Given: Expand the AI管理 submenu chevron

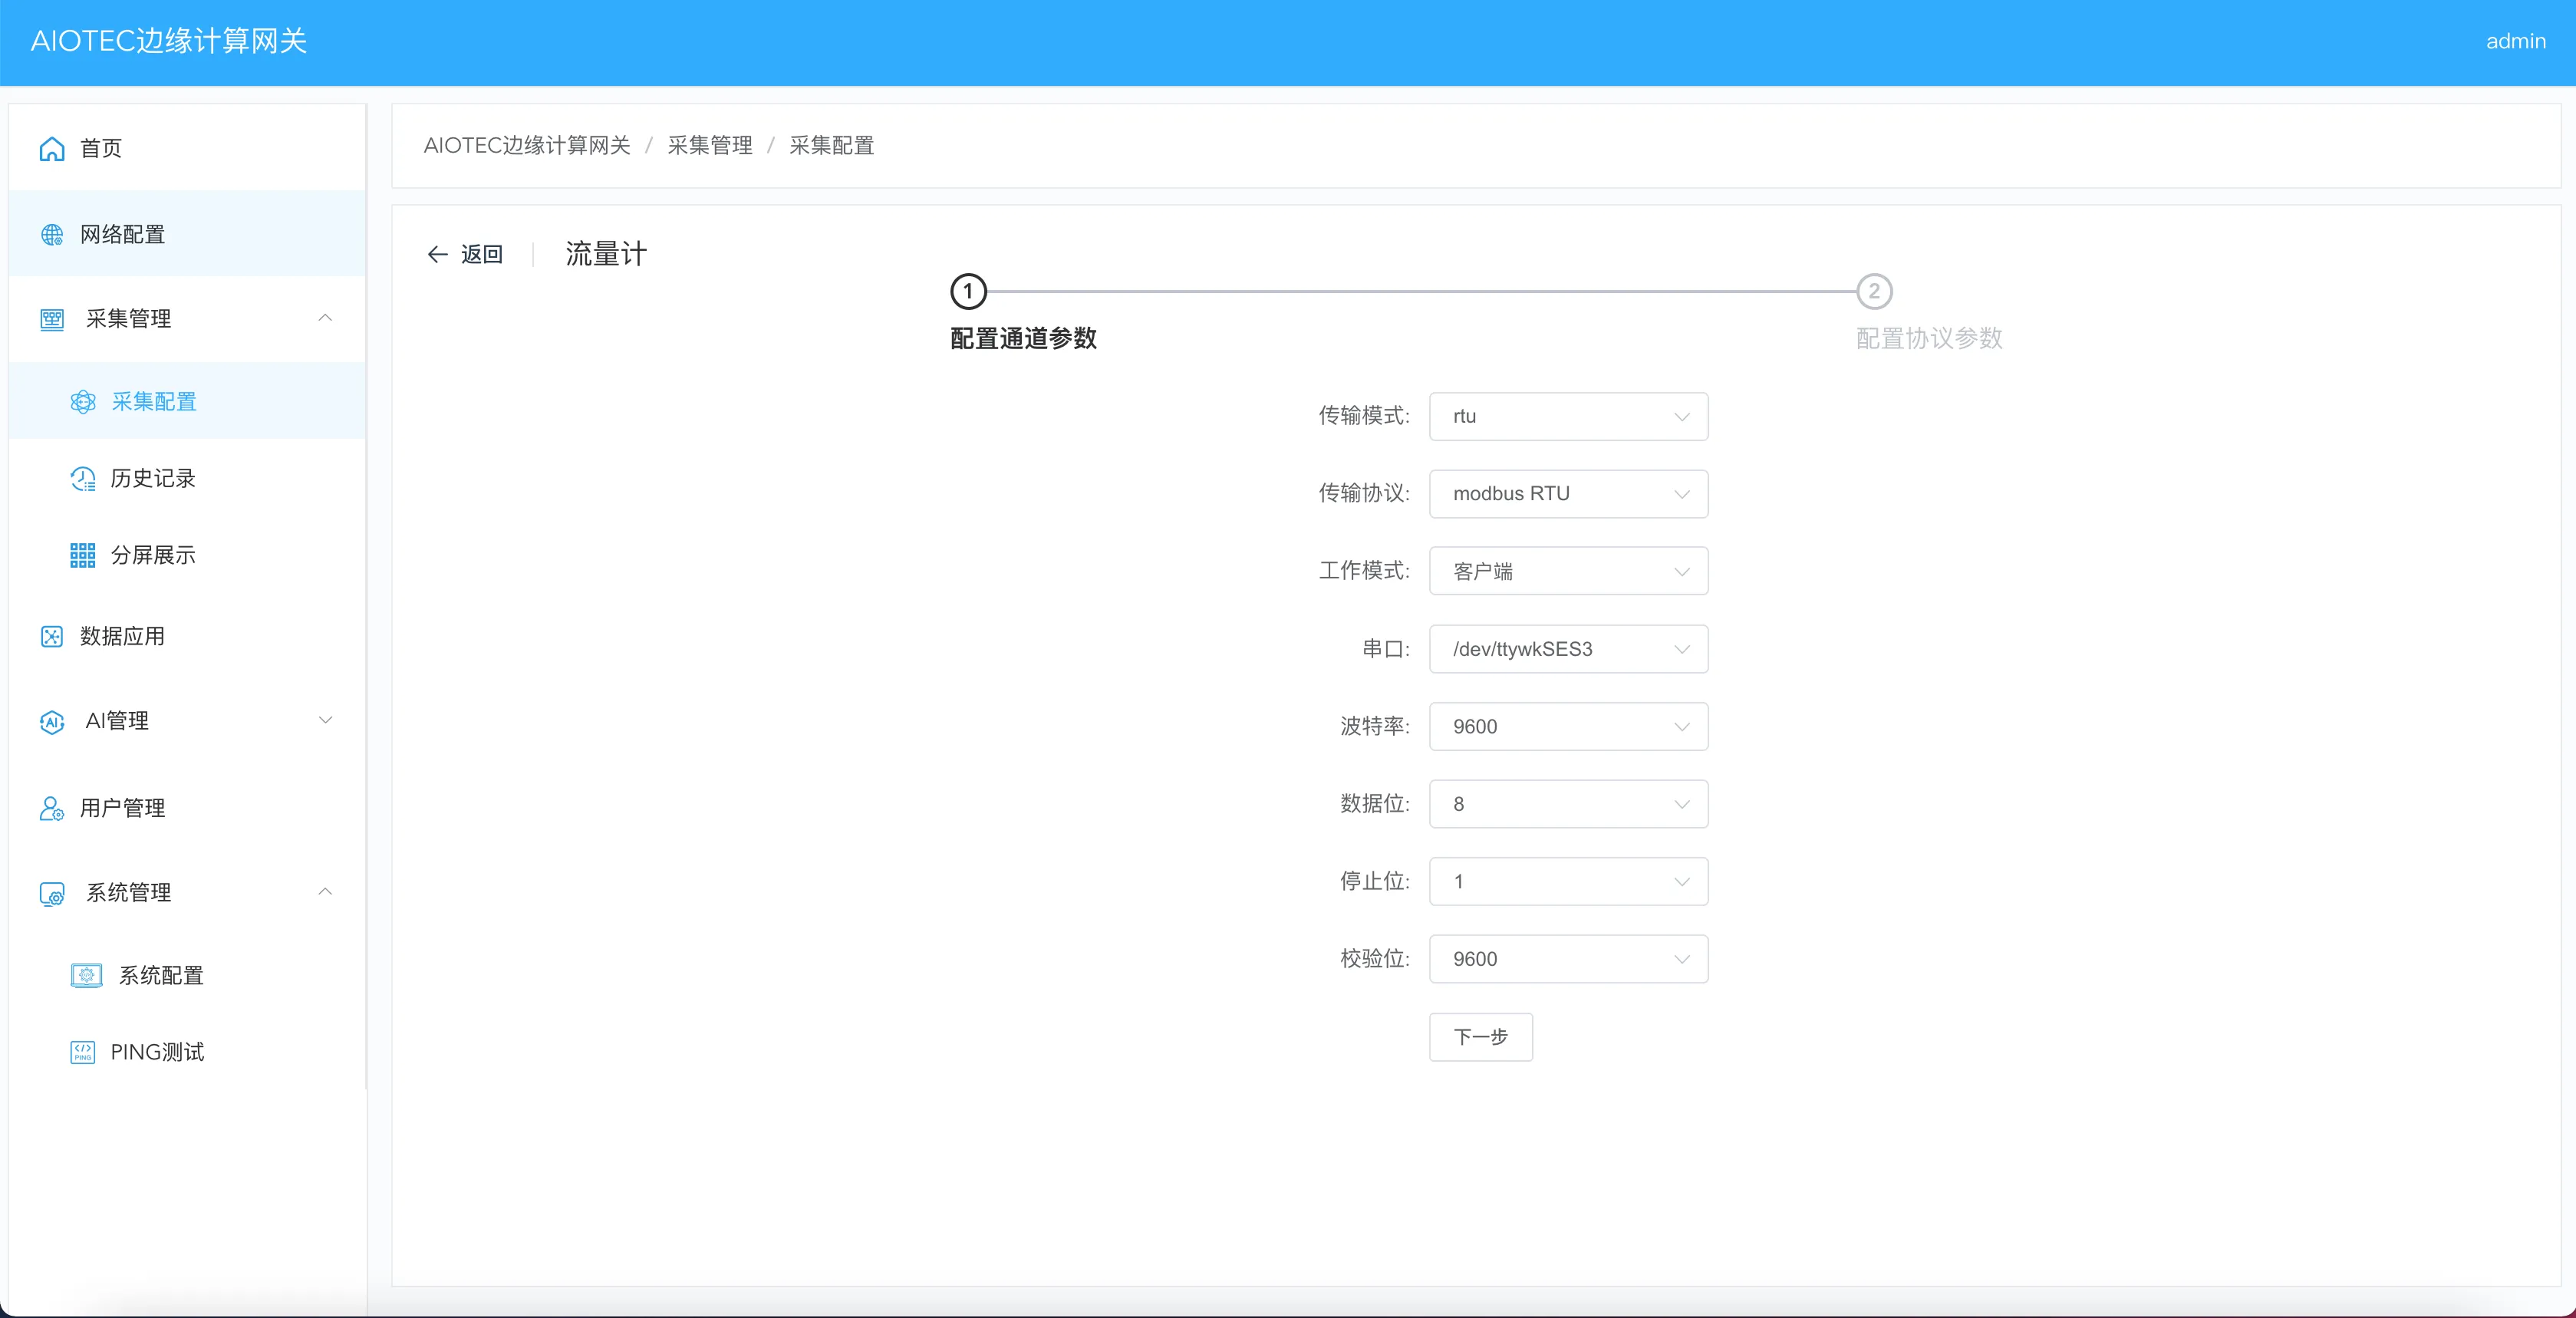Looking at the screenshot, I should tap(325, 721).
